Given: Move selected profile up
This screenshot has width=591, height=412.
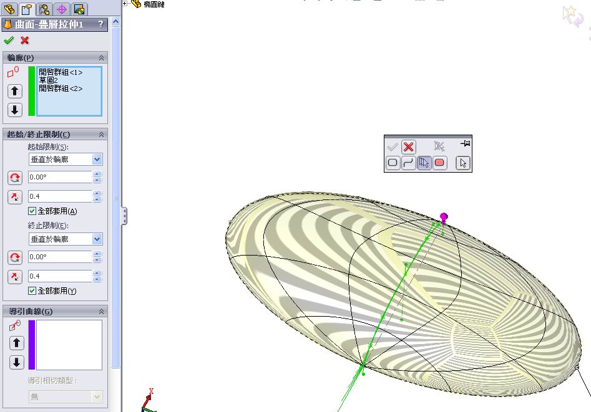Looking at the screenshot, I should [15, 91].
